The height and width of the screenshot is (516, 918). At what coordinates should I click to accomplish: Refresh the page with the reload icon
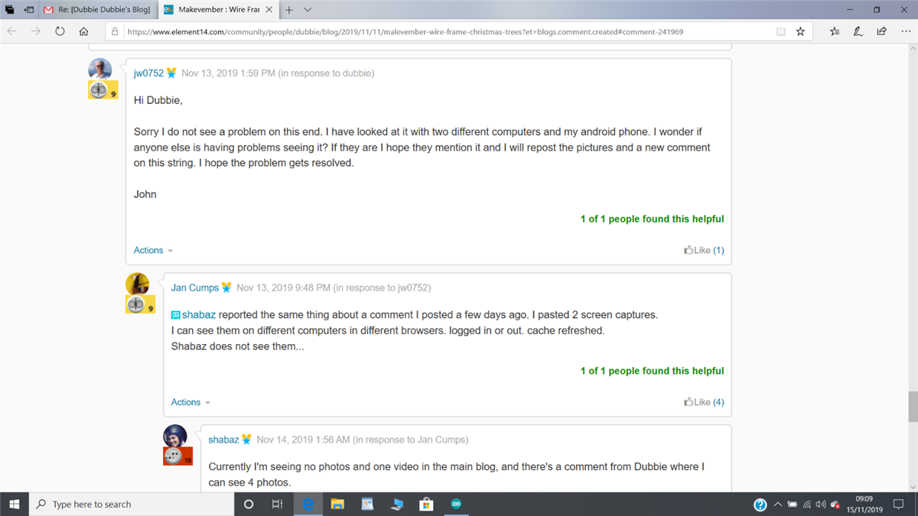[x=60, y=31]
